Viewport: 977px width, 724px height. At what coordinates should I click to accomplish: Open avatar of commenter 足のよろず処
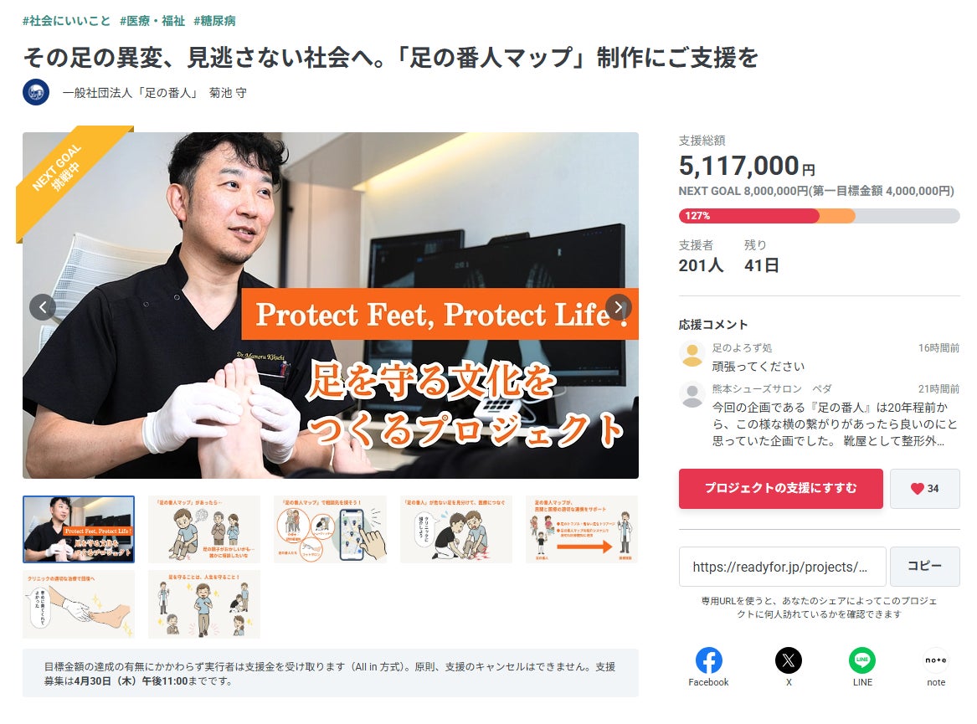pyautogui.click(x=692, y=355)
